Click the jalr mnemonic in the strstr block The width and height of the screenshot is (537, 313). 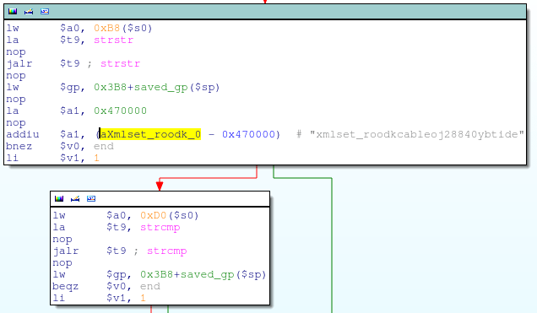[x=19, y=63]
